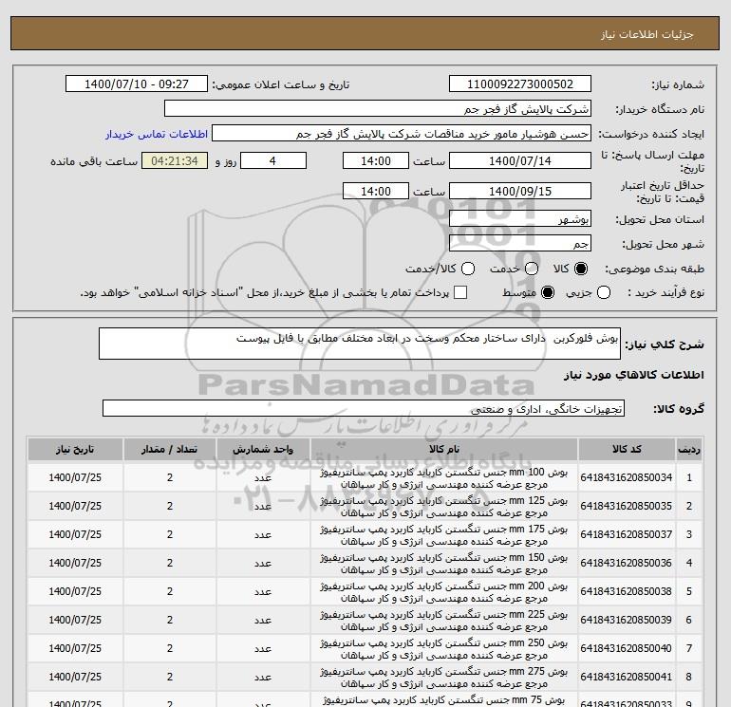
Task: Click the buyer name field شرکت پالایش گاز فجر جم
Action: tap(378, 108)
